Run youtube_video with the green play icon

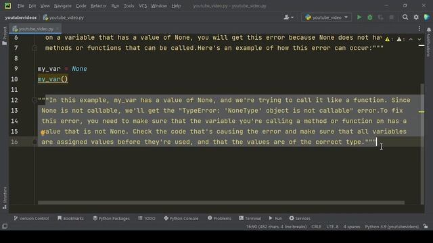[x=359, y=18]
